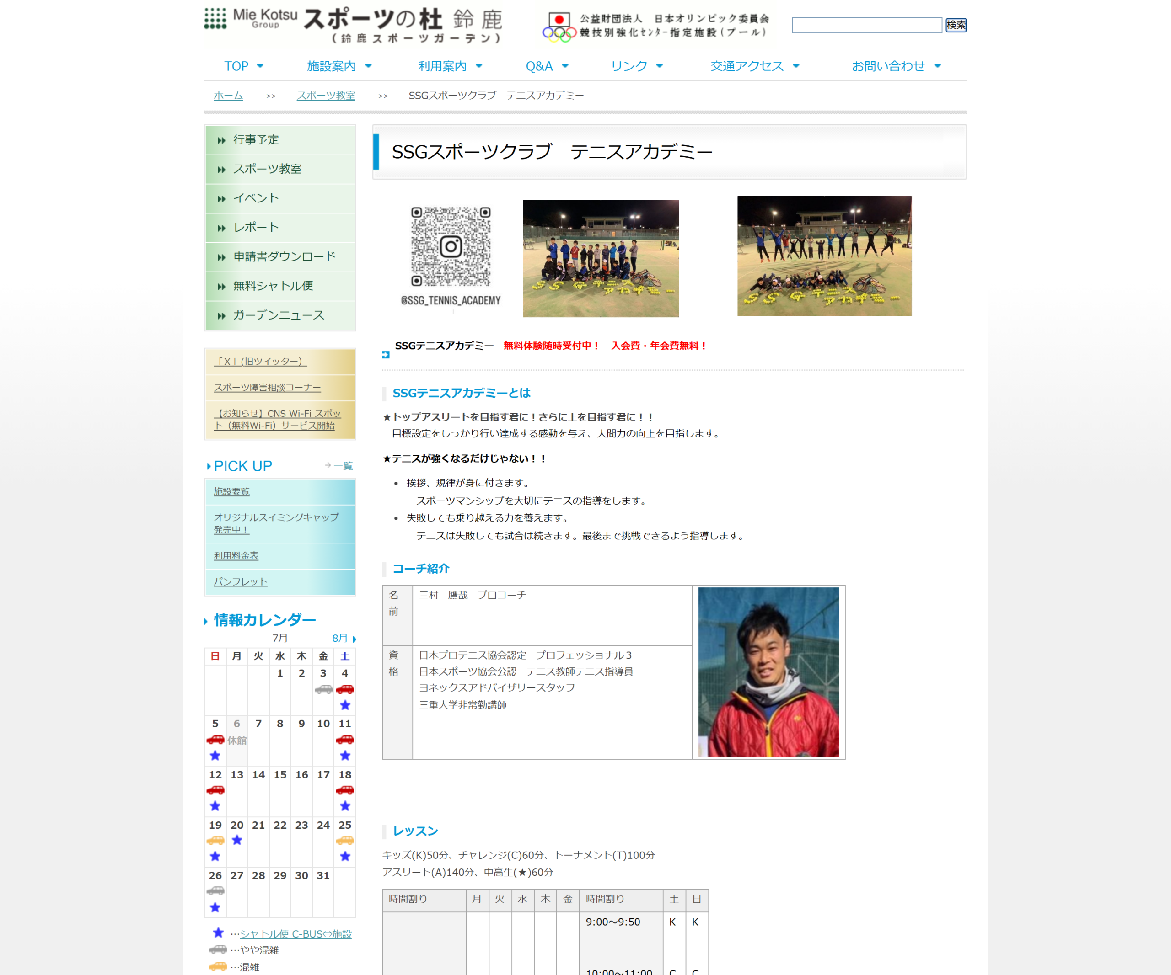This screenshot has height=975, width=1171.
Task: Click the gray car icon on July 26
Action: [x=215, y=890]
